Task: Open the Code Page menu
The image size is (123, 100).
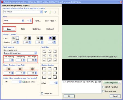Action: coord(50,21)
